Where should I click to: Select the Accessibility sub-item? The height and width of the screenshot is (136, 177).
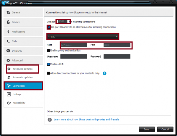click(x=23, y=103)
